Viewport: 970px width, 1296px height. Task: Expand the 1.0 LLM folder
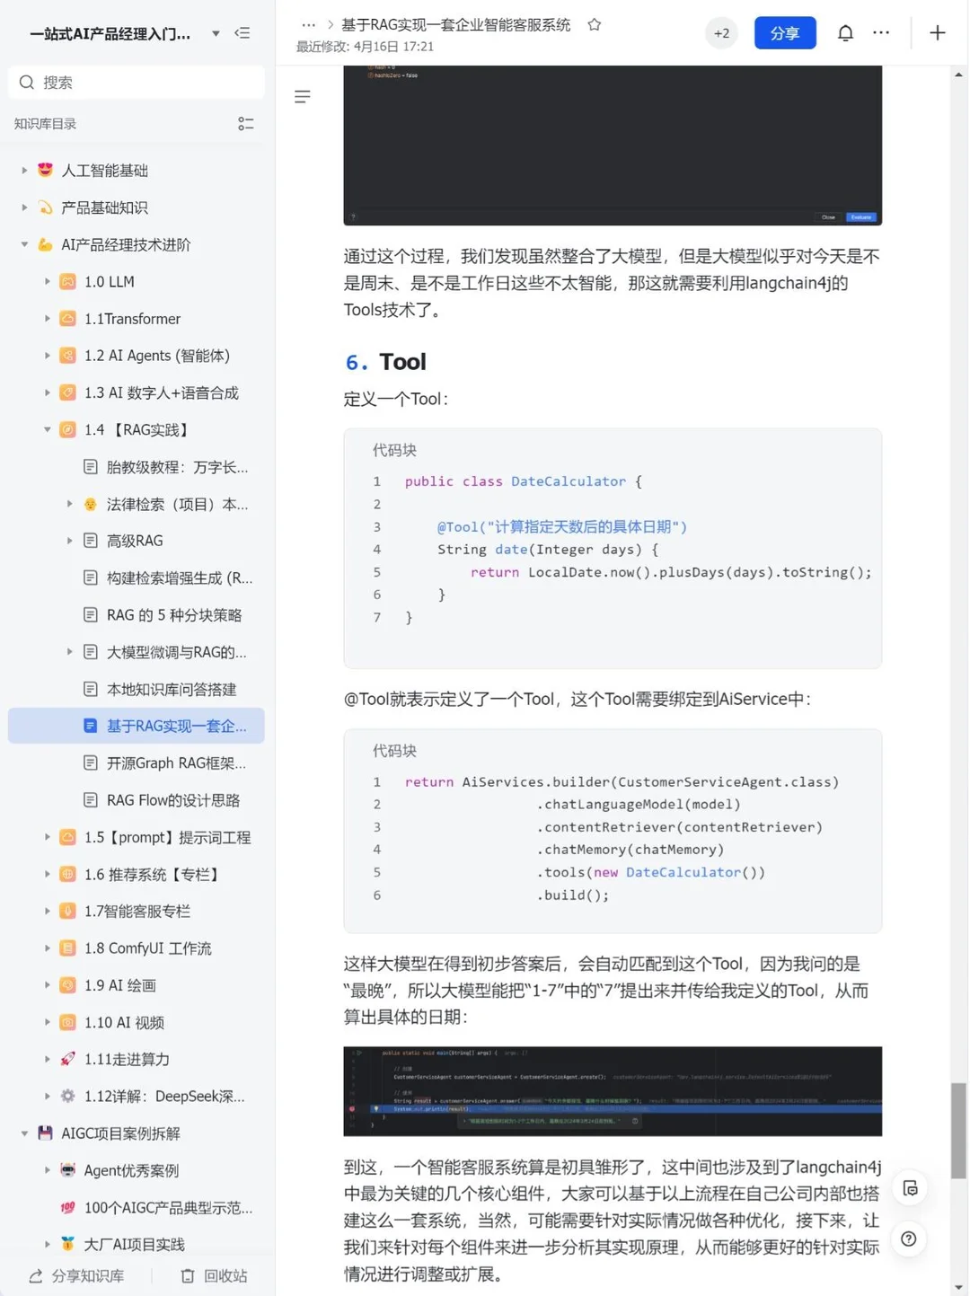coord(47,281)
